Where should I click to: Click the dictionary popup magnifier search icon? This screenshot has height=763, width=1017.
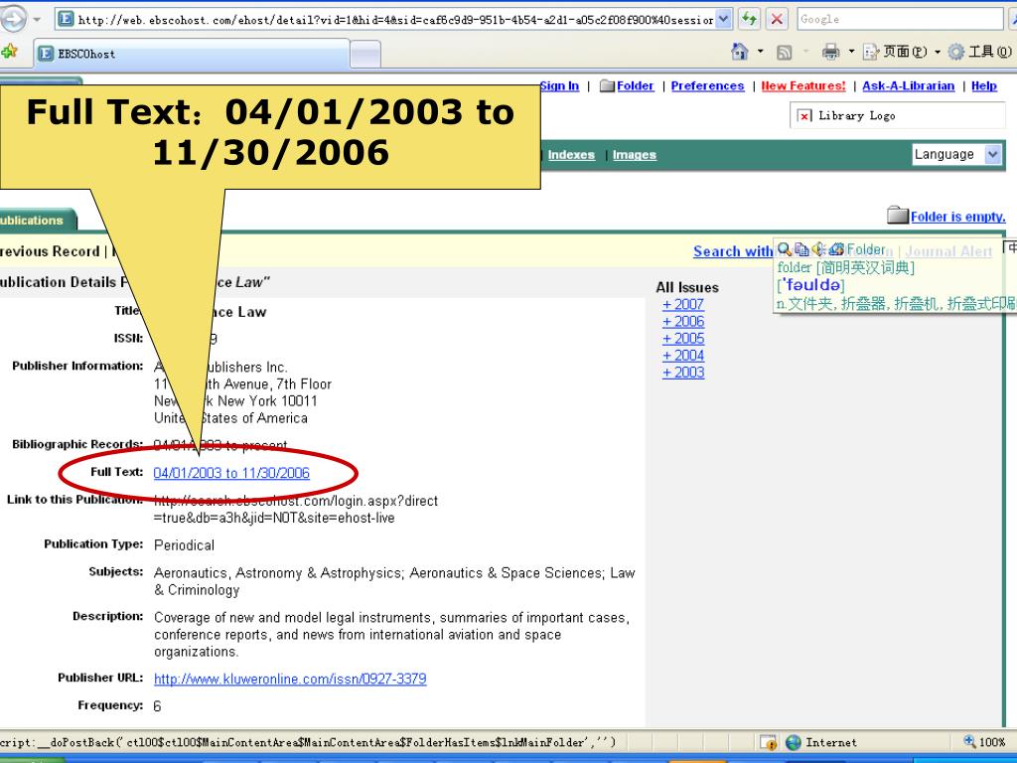click(785, 249)
